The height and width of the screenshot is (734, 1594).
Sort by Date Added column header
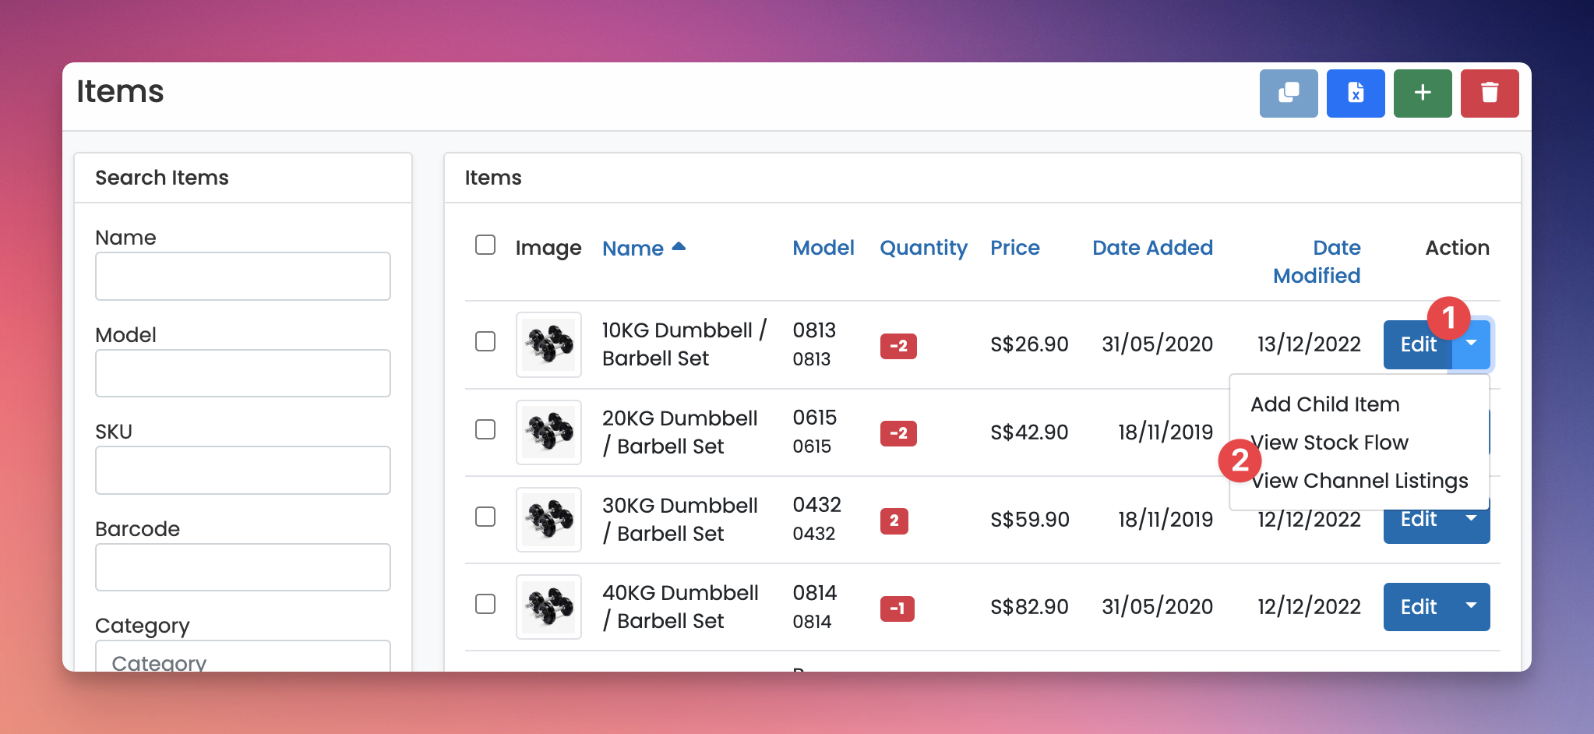[x=1152, y=248]
